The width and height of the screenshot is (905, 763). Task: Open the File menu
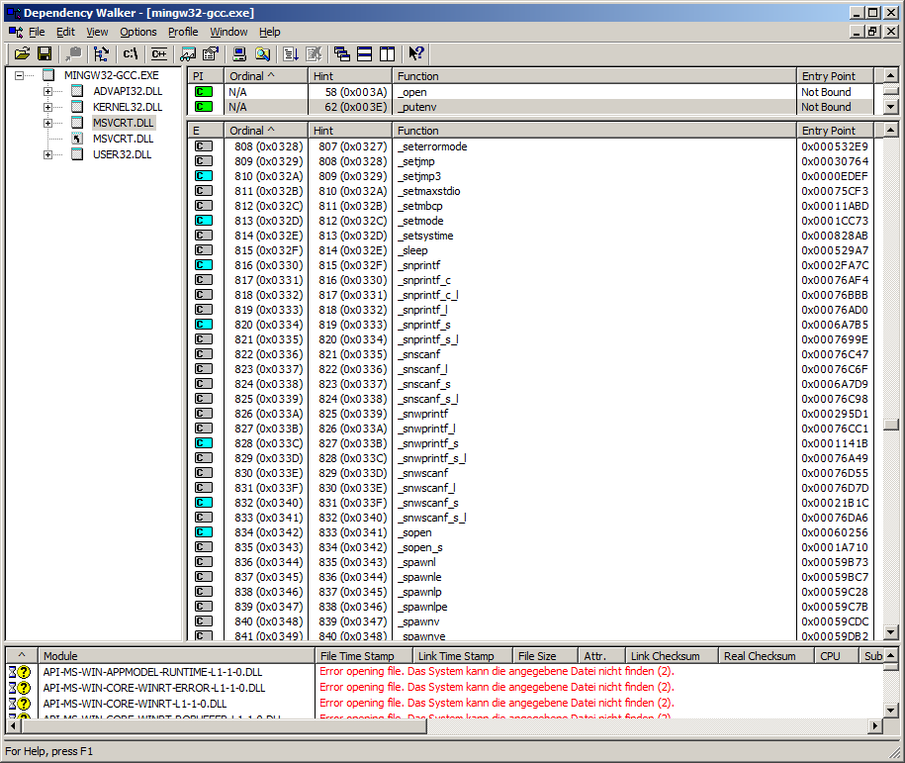click(x=37, y=32)
